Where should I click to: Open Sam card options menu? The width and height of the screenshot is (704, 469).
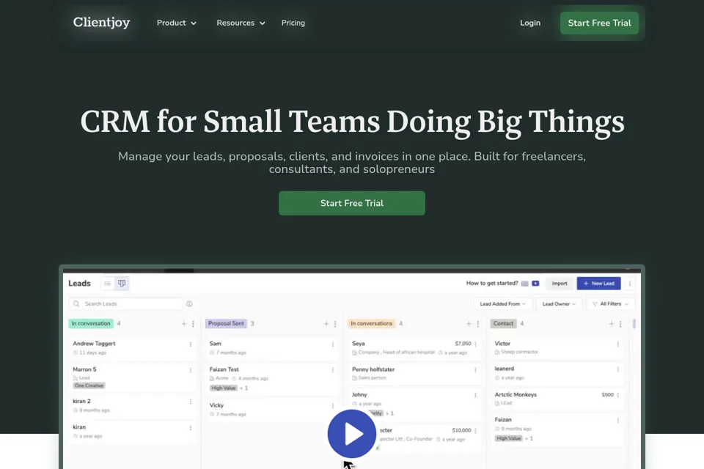point(333,344)
